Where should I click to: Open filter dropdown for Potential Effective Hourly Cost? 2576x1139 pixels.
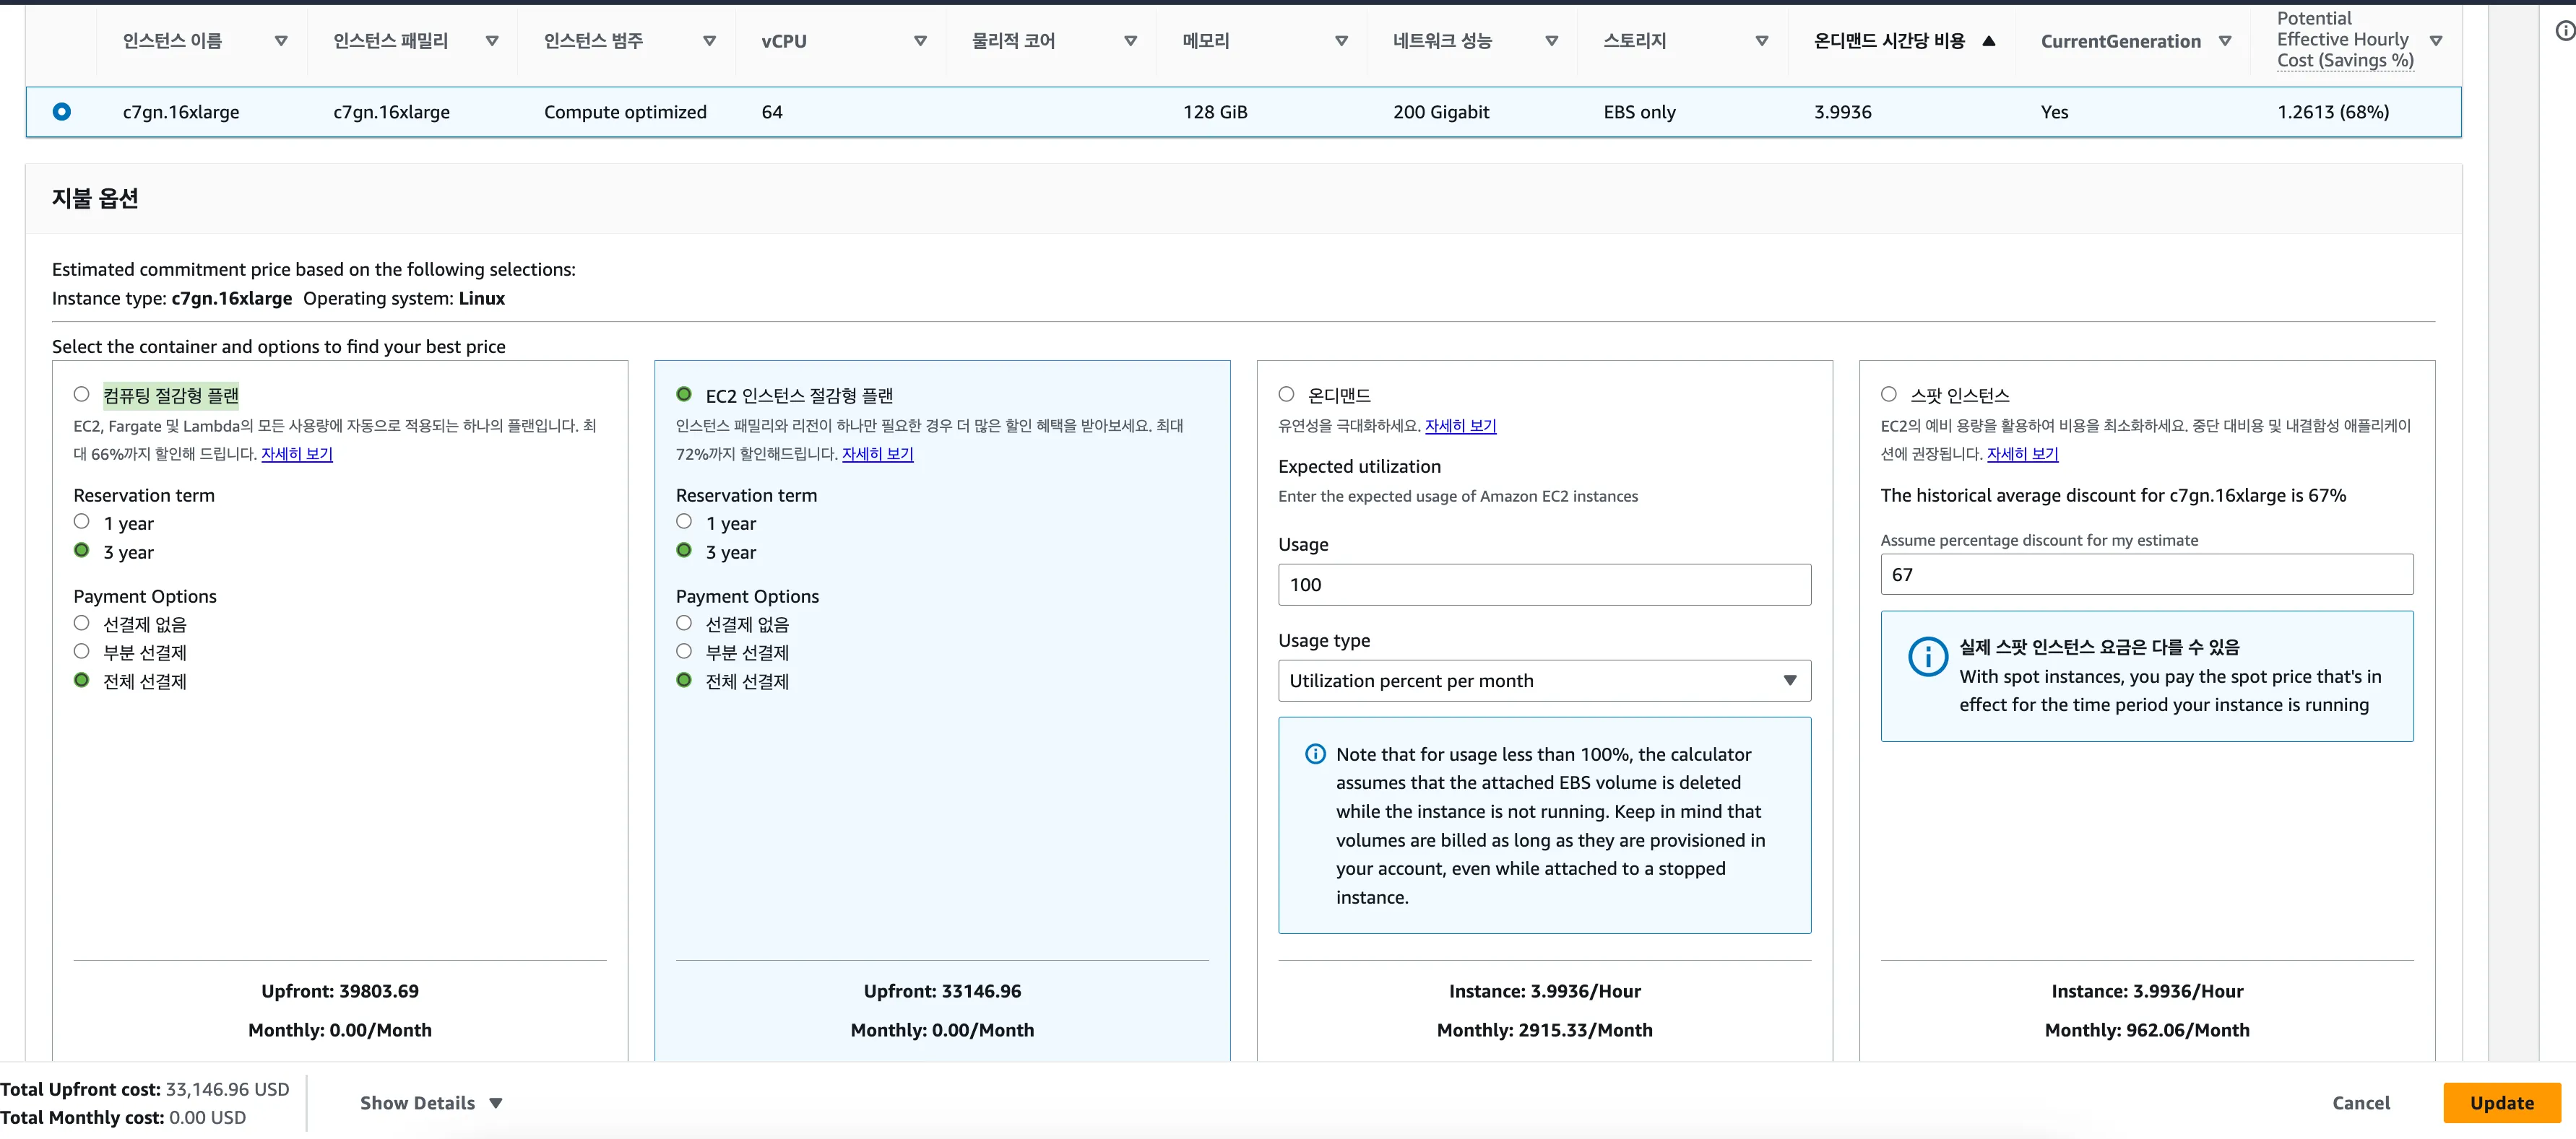(2436, 41)
